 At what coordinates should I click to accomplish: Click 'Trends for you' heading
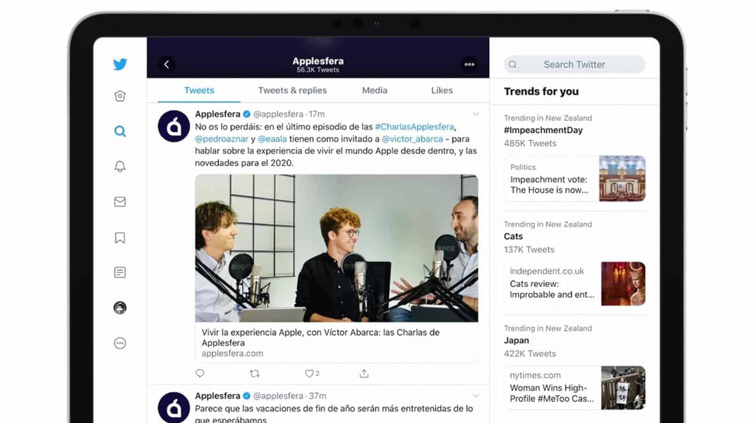[541, 92]
